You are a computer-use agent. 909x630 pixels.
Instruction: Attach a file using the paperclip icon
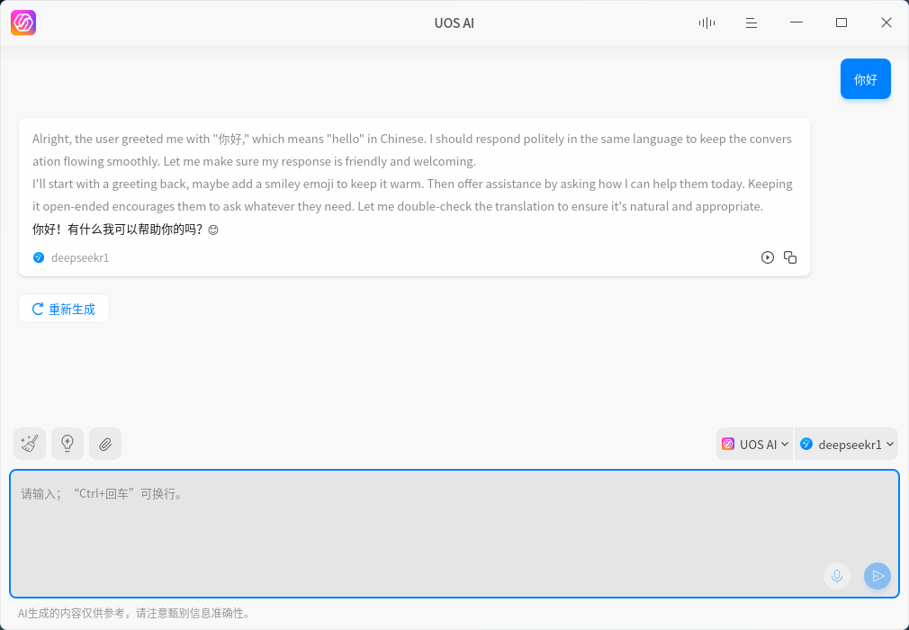[105, 444]
